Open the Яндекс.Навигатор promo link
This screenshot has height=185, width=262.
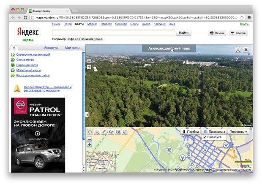tap(48, 89)
